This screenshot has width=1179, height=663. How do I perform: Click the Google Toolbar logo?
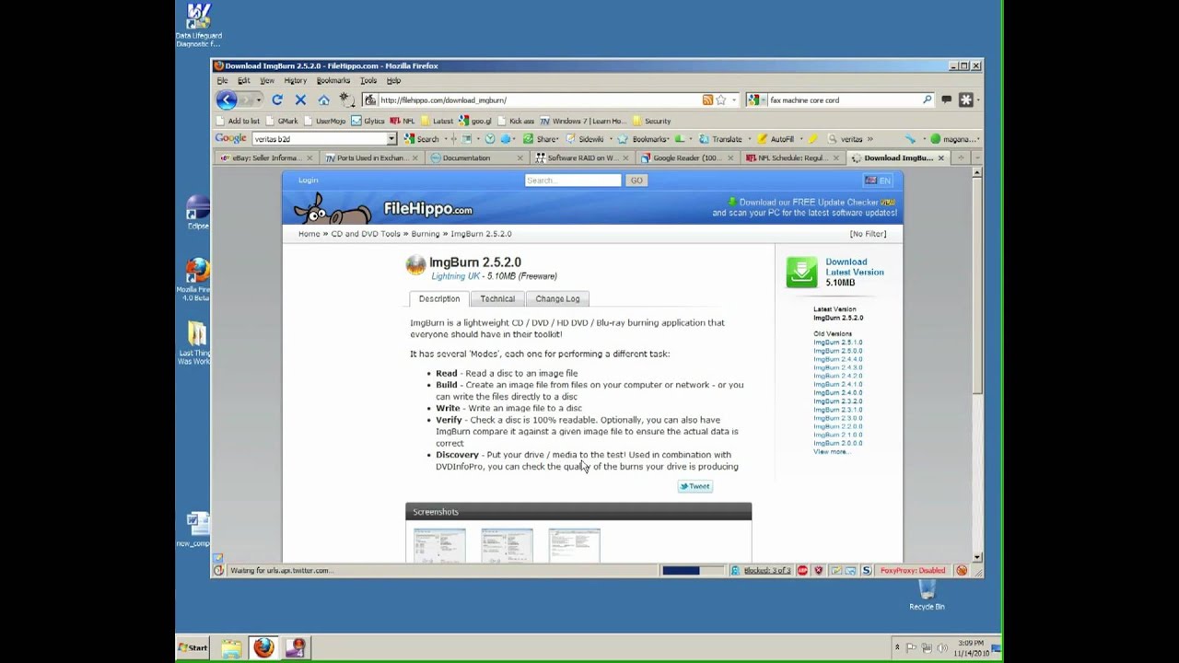tap(230, 138)
